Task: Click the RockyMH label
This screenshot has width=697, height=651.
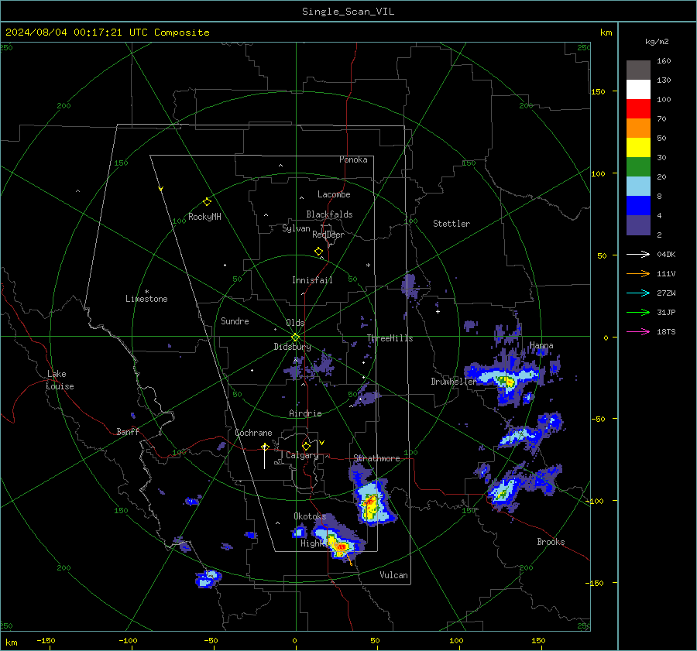Action: (x=204, y=217)
